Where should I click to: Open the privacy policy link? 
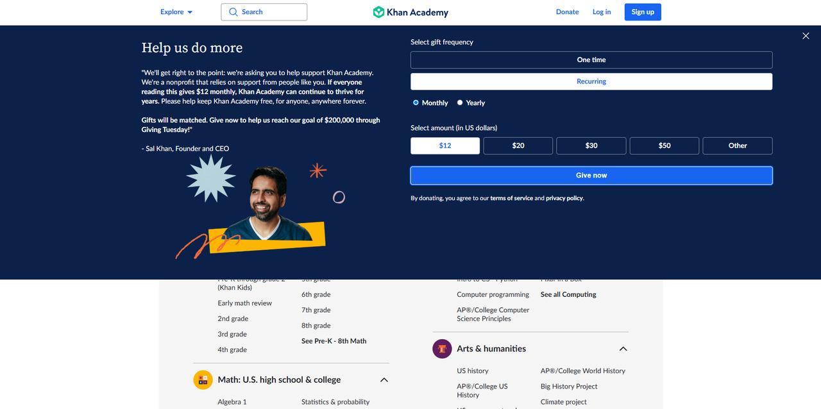[564, 199]
